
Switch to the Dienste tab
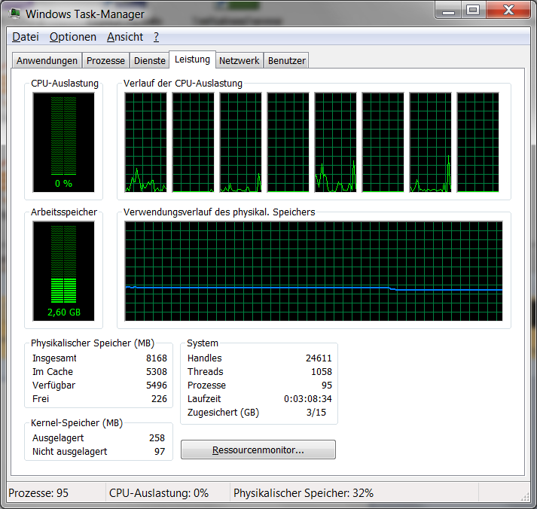(150, 60)
